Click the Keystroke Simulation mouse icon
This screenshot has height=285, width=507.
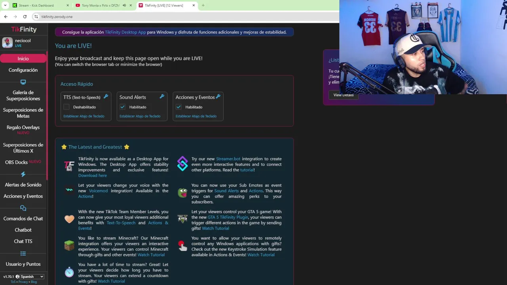pos(182,246)
